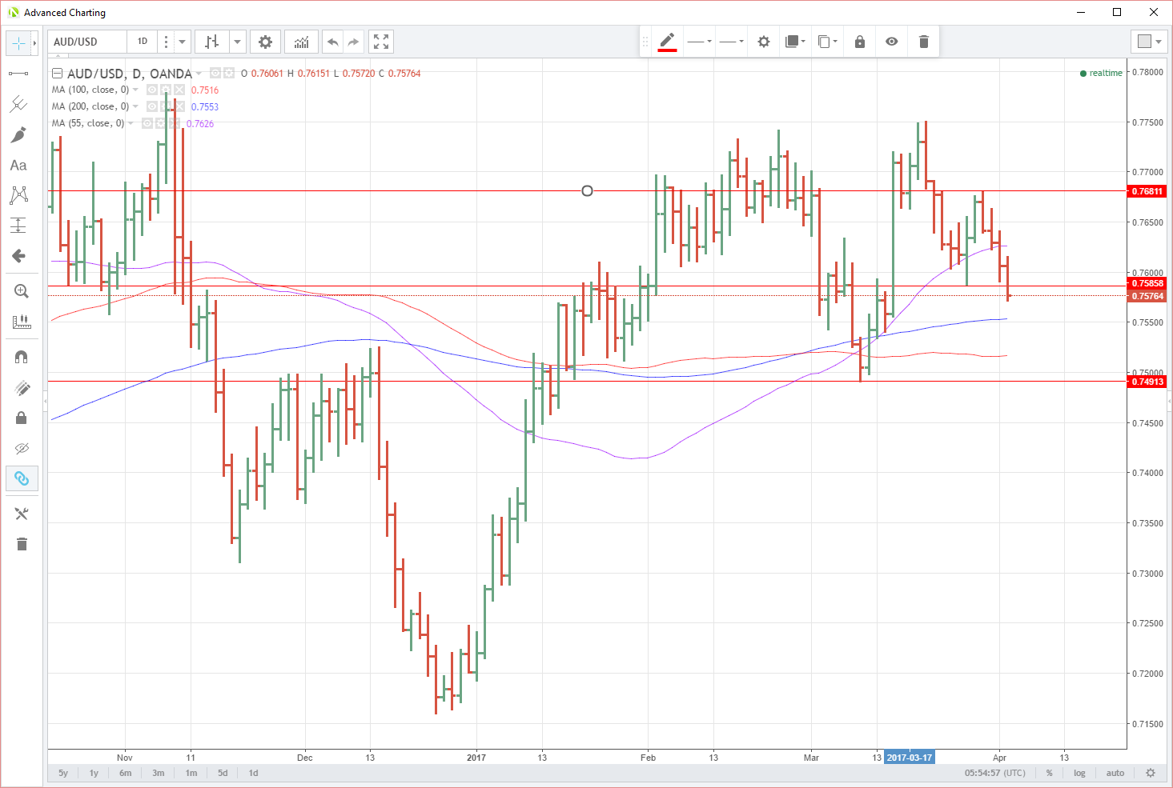Open the interval dropdown menu
Viewport: 1173px width, 788px height.
[183, 42]
